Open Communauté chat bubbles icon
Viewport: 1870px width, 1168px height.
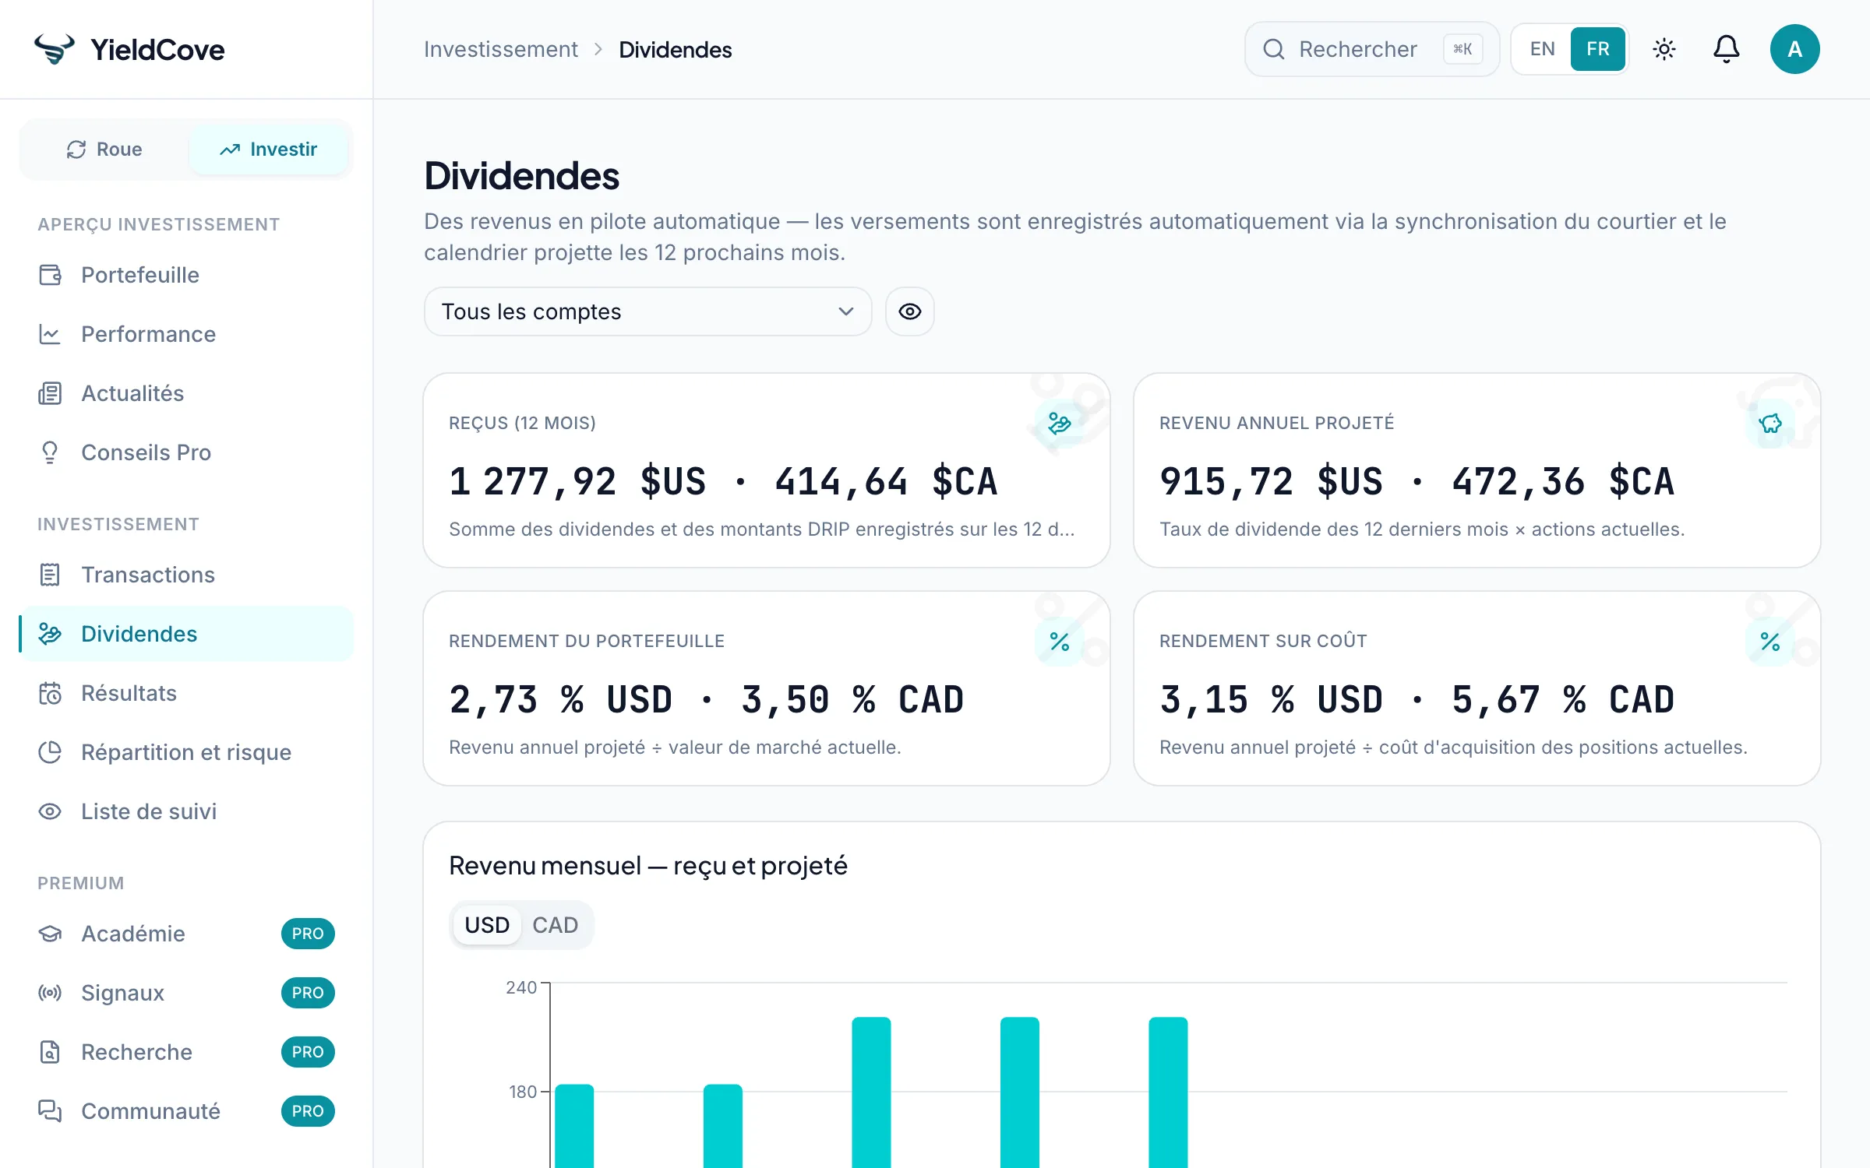point(50,1111)
